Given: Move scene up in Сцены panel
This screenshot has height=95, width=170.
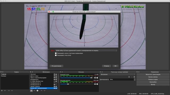Looking at the screenshot, I should pyautogui.click(x=9, y=91).
